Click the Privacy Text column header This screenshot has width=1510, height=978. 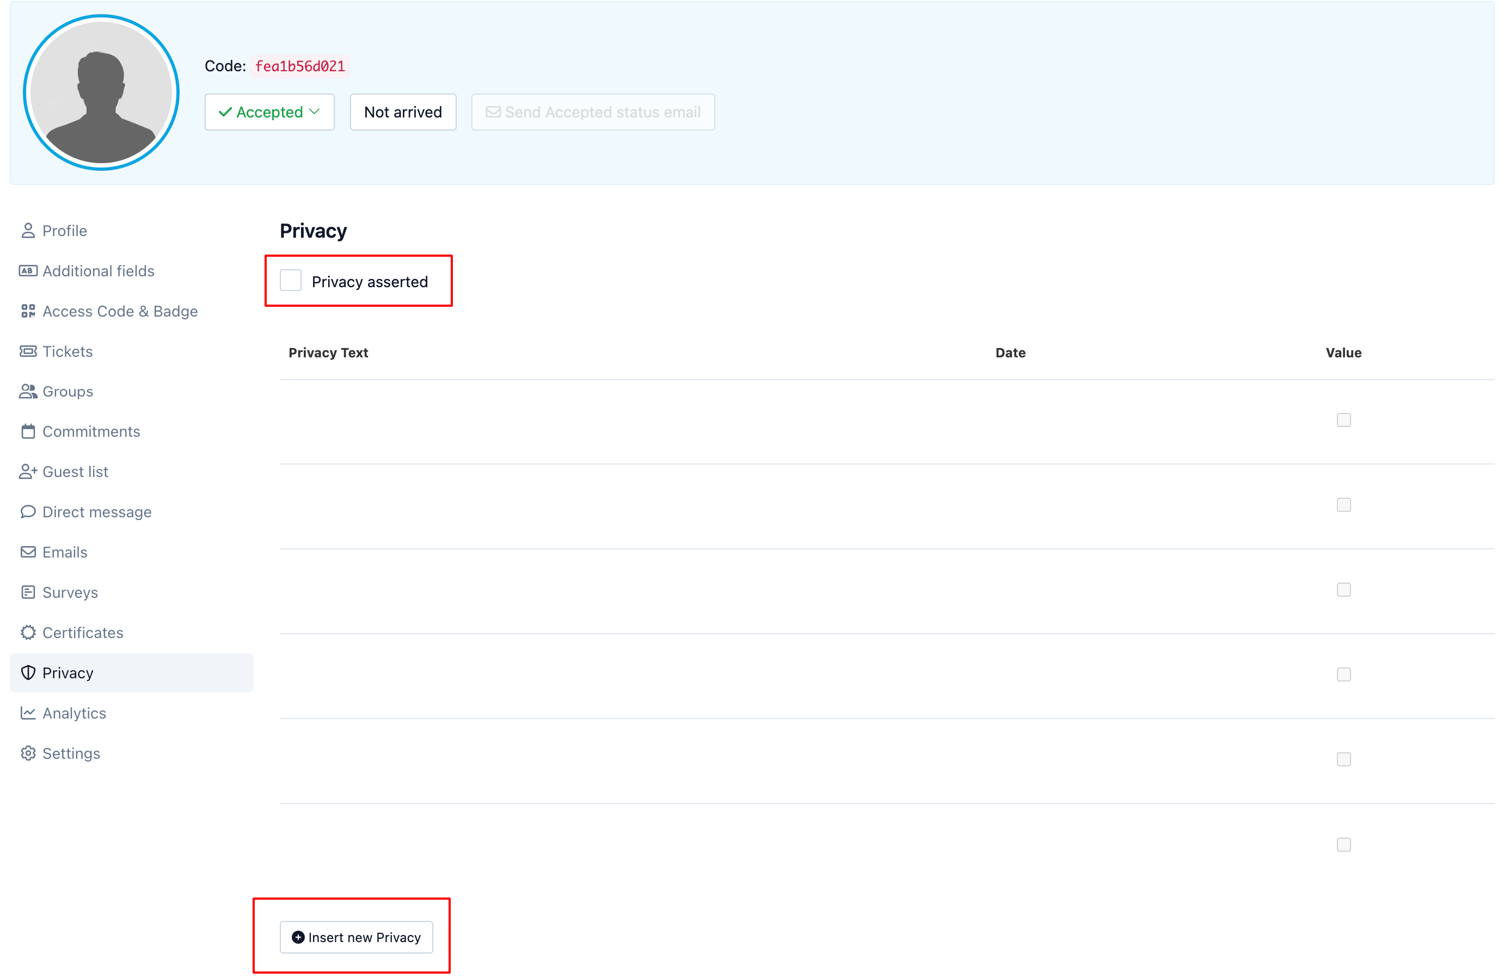click(x=328, y=353)
